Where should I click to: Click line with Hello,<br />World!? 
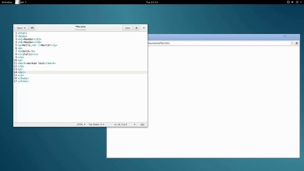(38, 45)
